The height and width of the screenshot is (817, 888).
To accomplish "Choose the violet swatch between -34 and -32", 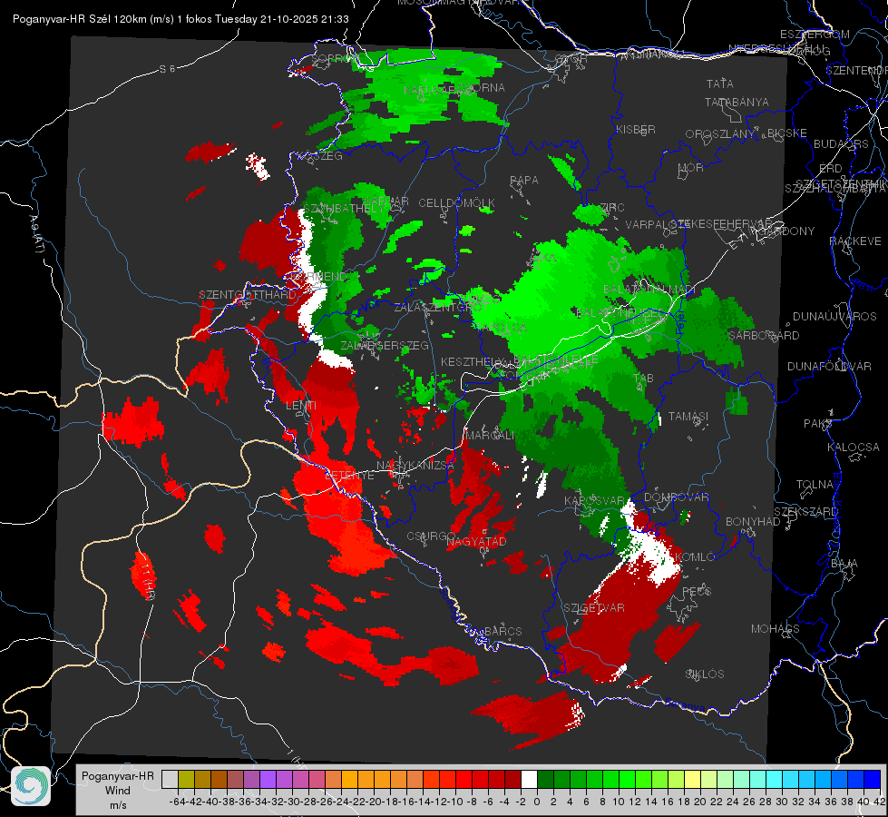I will (268, 780).
